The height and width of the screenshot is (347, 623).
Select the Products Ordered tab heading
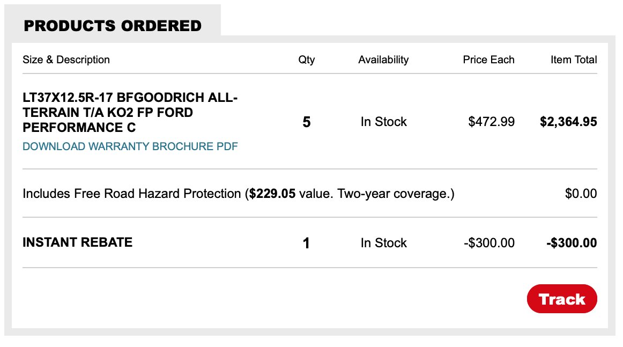pyautogui.click(x=113, y=26)
